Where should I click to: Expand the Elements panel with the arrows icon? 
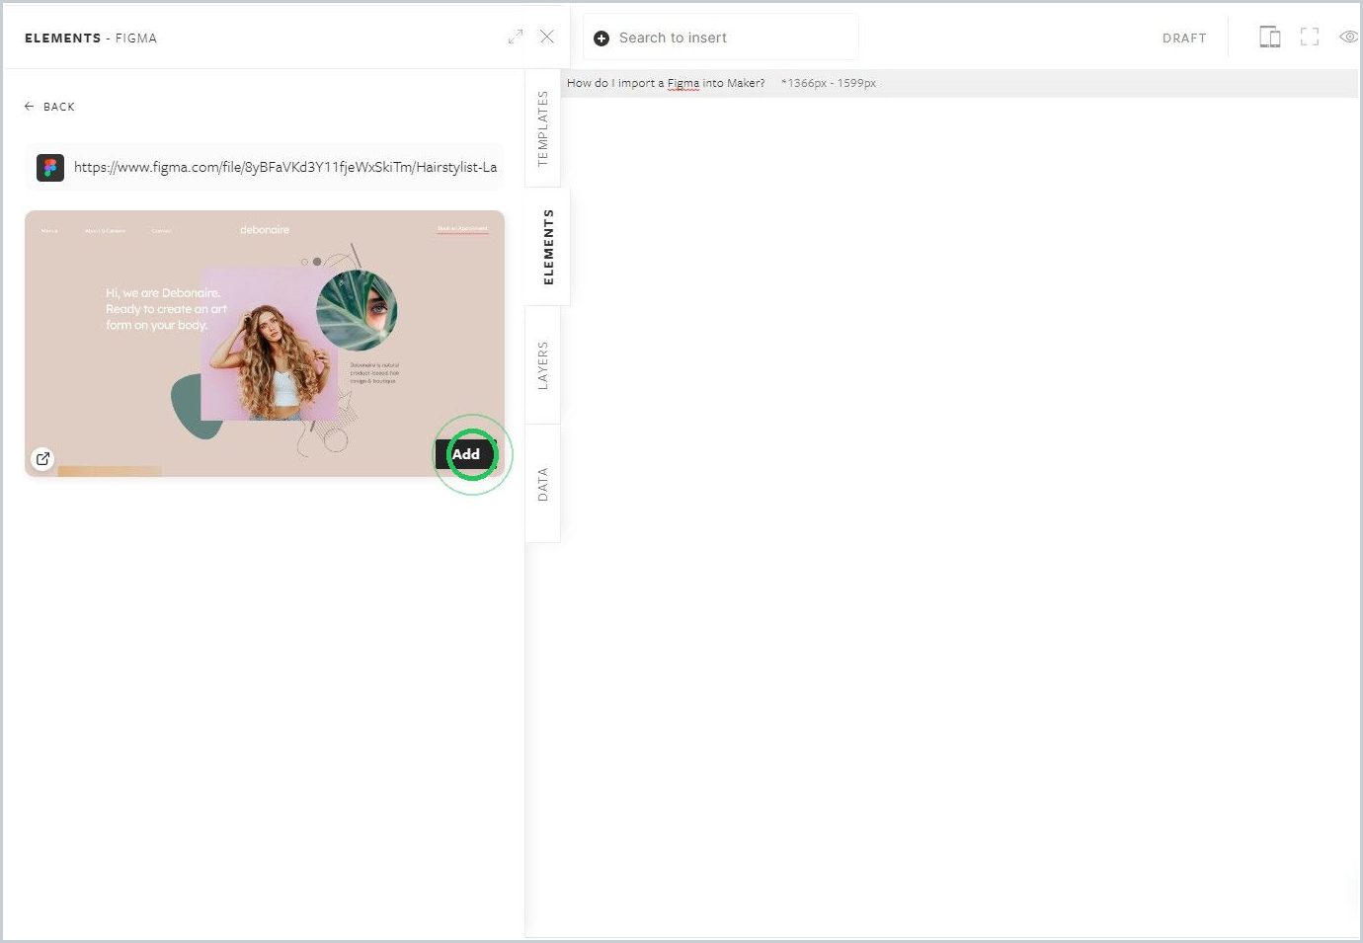(516, 37)
